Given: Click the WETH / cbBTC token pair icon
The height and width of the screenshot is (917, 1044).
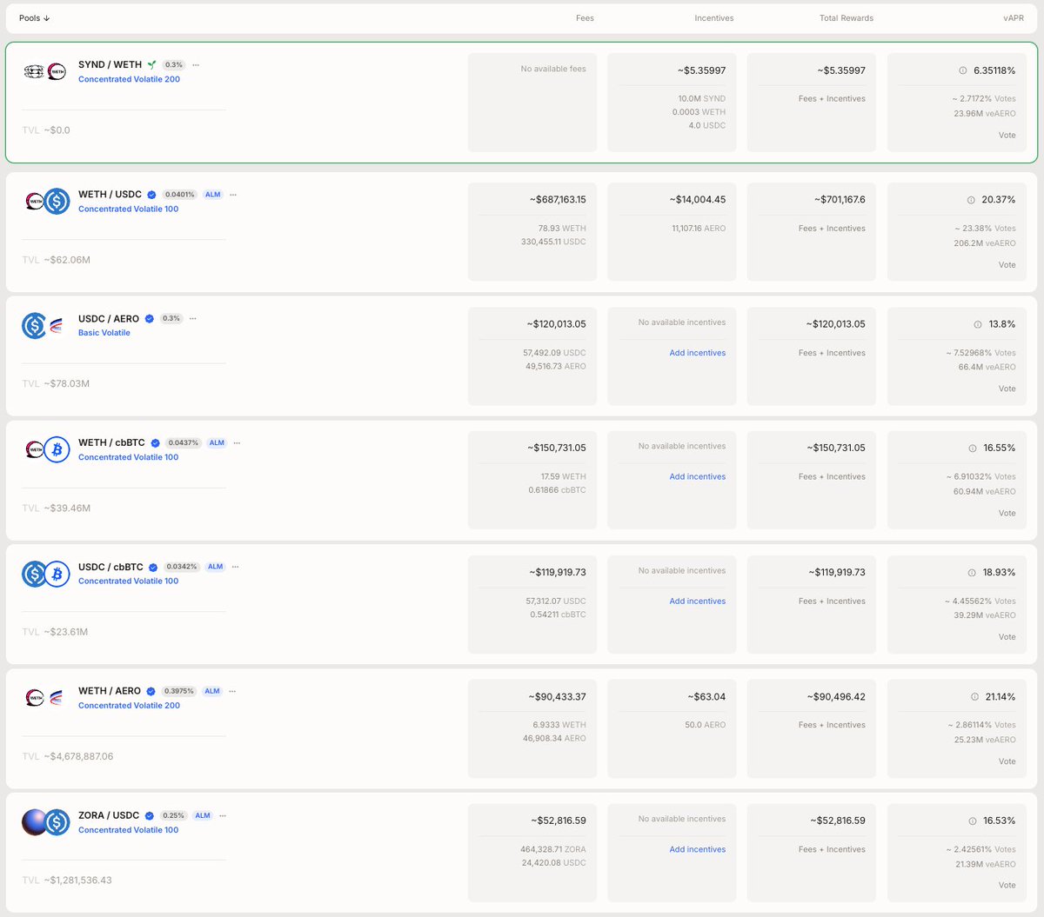Looking at the screenshot, I should click(46, 449).
